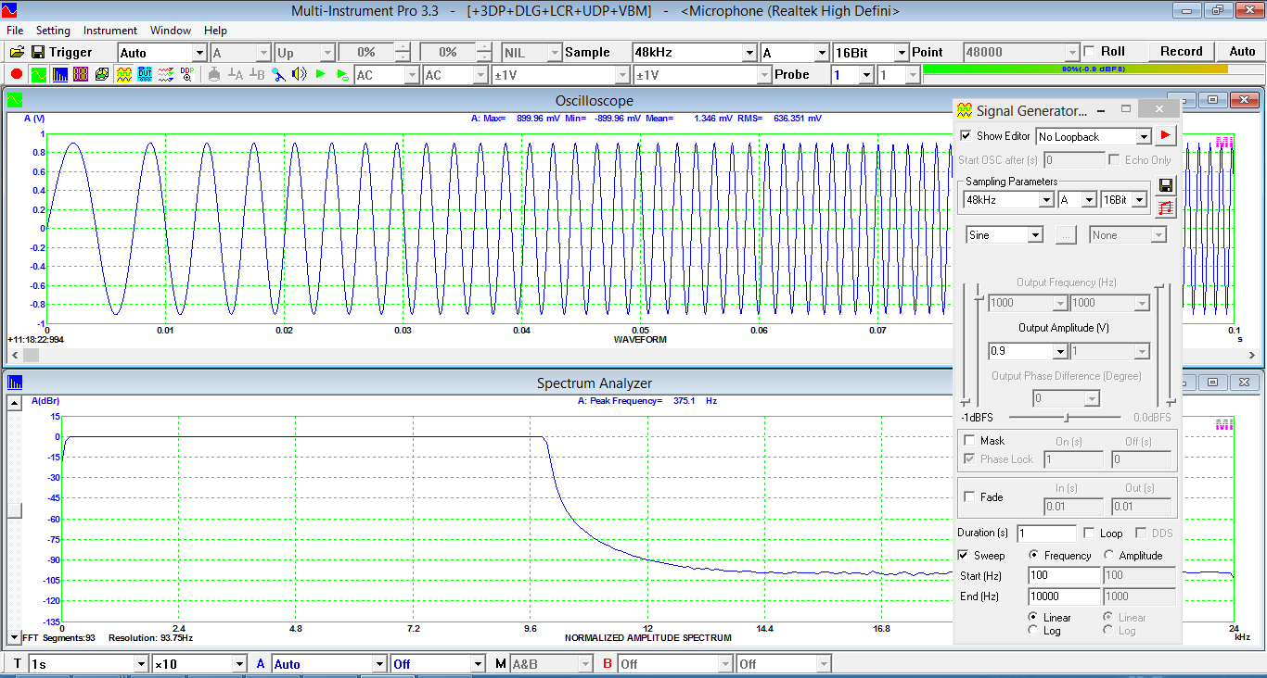1267x678 pixels.
Task: Open the File menu
Action: (15, 31)
